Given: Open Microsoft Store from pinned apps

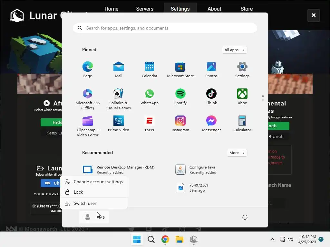Looking at the screenshot, I should 180,70.
